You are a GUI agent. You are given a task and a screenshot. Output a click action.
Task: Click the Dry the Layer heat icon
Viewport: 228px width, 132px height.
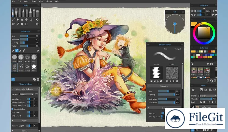(x=210, y=90)
